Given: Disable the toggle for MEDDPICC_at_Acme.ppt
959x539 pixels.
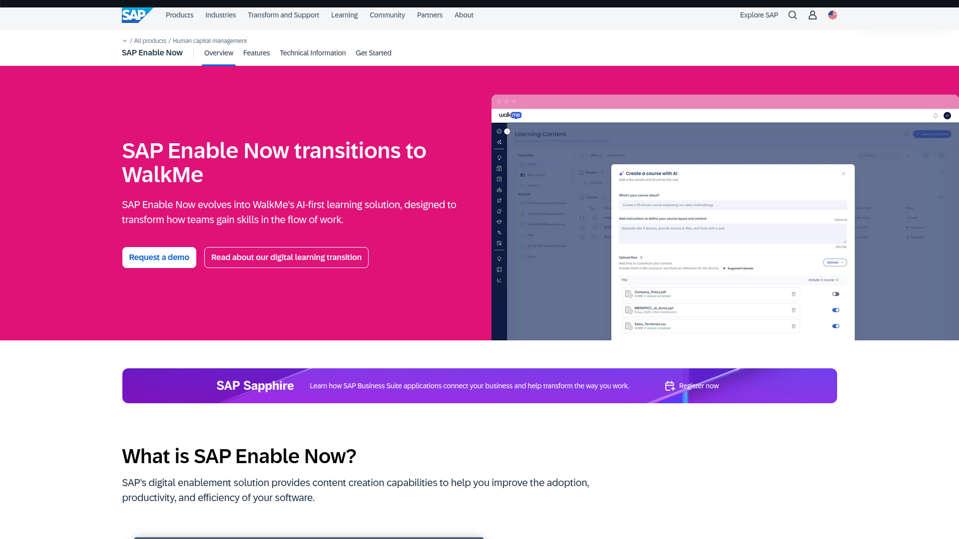Looking at the screenshot, I should click(836, 310).
